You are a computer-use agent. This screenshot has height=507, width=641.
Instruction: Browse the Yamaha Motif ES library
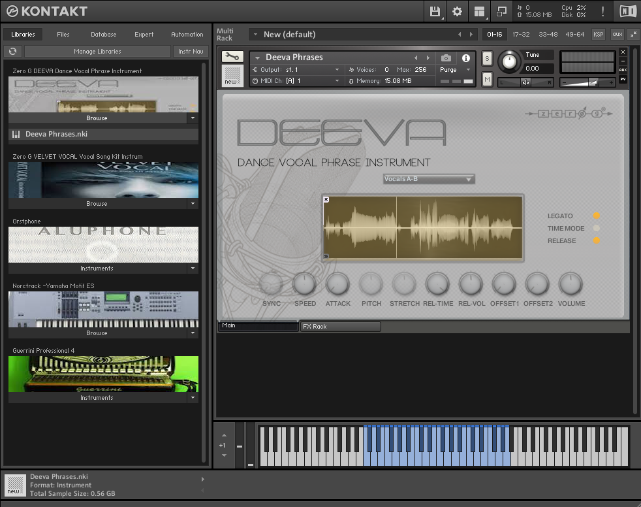point(98,333)
